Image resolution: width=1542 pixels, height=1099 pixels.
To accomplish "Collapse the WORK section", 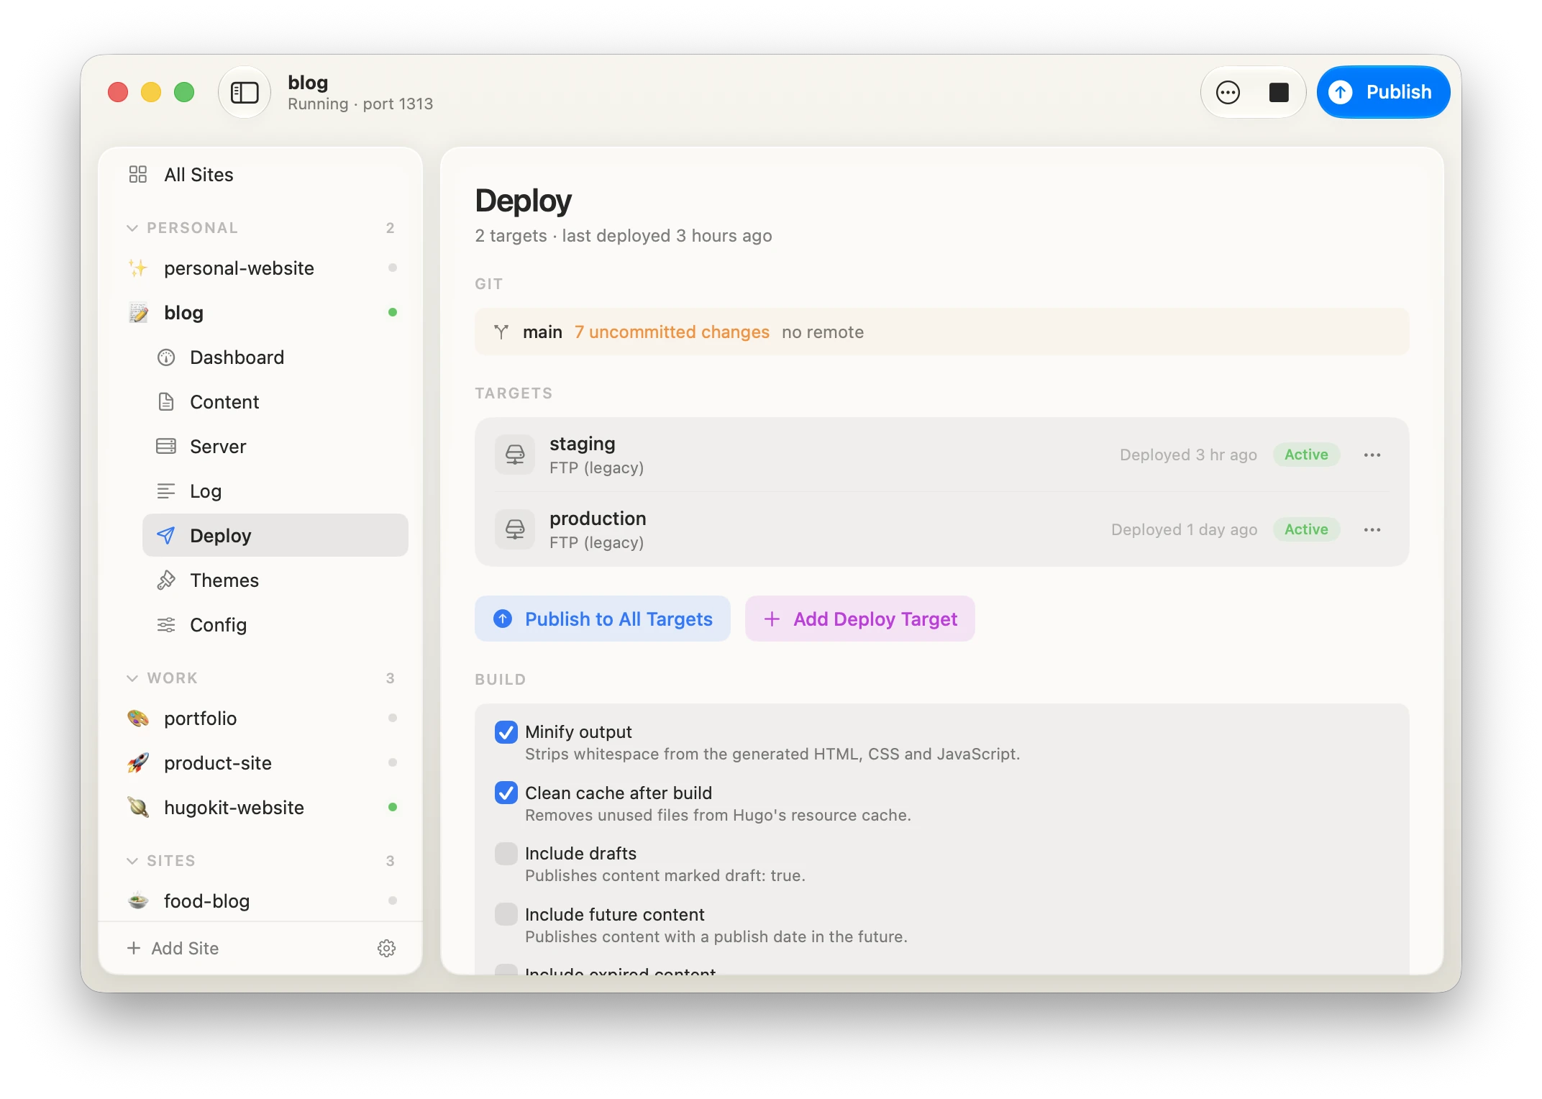I will pyautogui.click(x=132, y=678).
